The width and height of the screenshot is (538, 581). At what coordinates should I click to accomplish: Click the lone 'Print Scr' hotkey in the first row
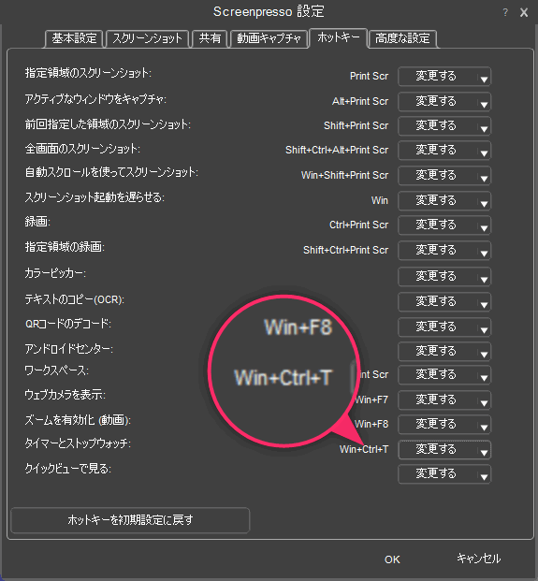pyautogui.click(x=369, y=77)
